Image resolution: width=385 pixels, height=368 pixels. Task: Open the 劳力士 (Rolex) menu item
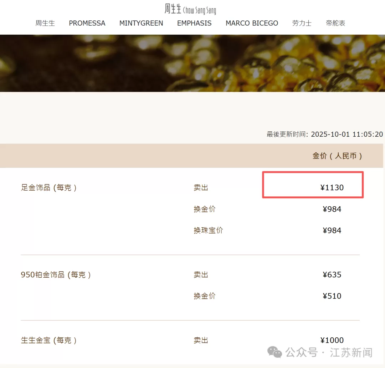pyautogui.click(x=302, y=23)
